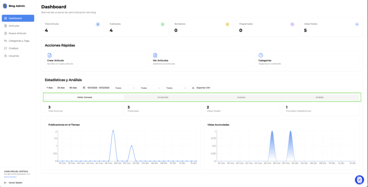Filter statistics to 90 días
The height and width of the screenshot is (187, 368).
pyautogui.click(x=73, y=88)
